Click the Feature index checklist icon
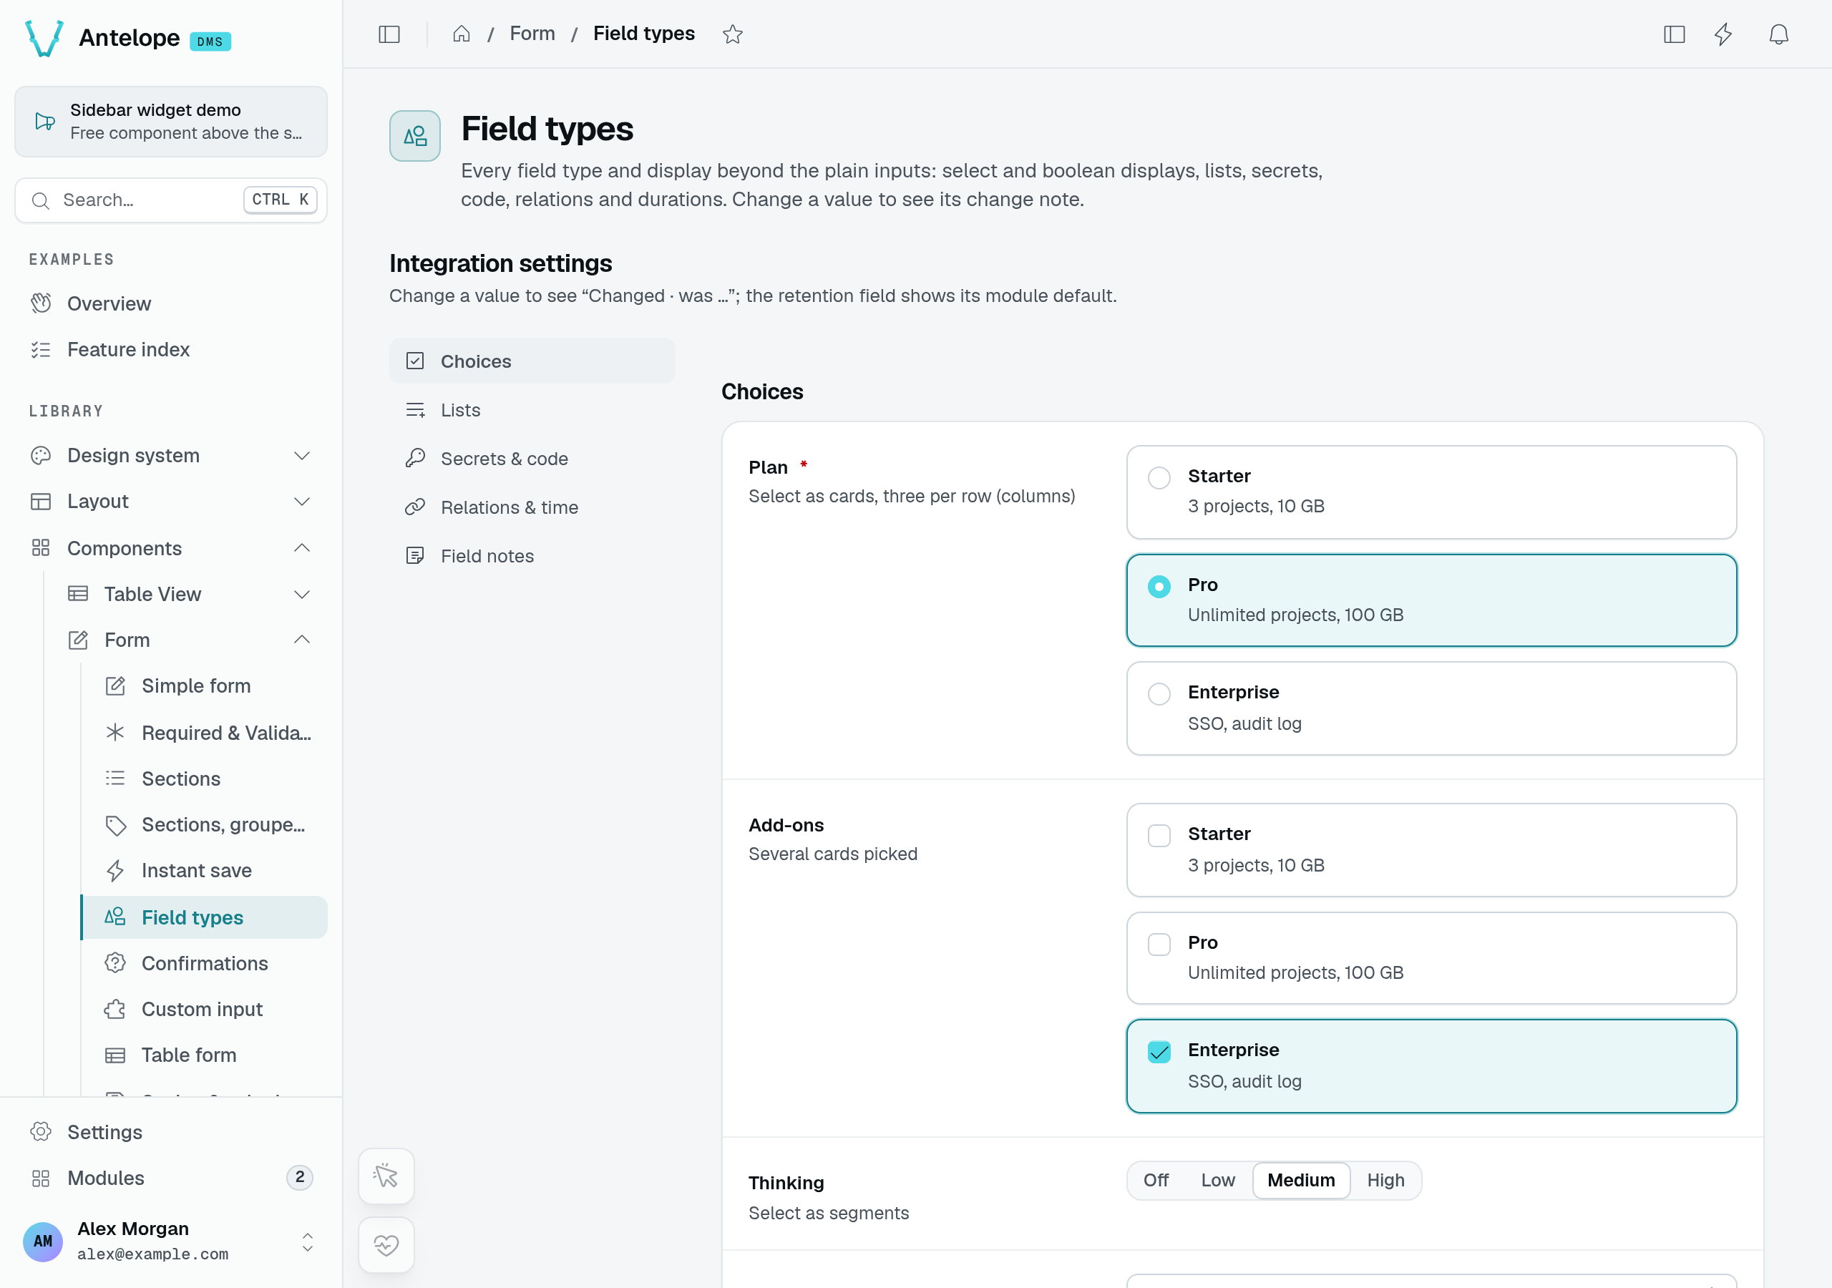The height and width of the screenshot is (1288, 1832). pyautogui.click(x=41, y=349)
